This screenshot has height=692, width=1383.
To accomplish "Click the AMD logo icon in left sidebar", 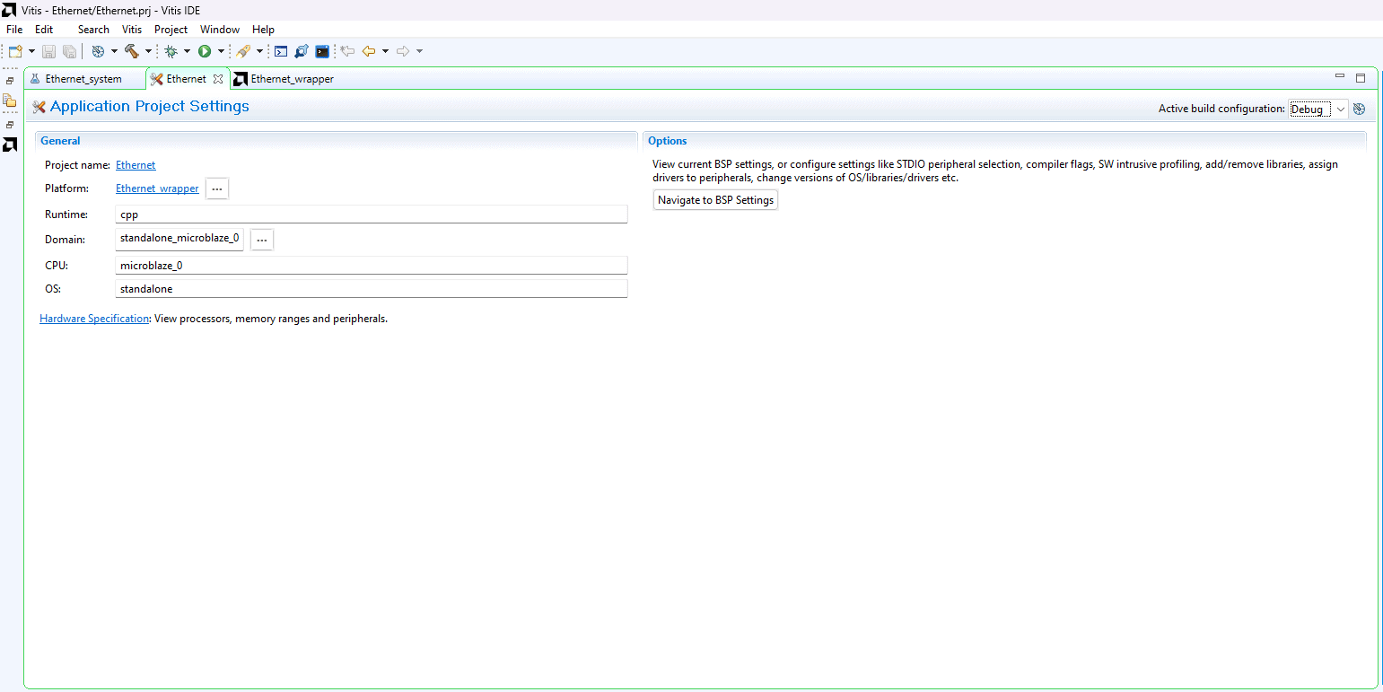I will (10, 145).
